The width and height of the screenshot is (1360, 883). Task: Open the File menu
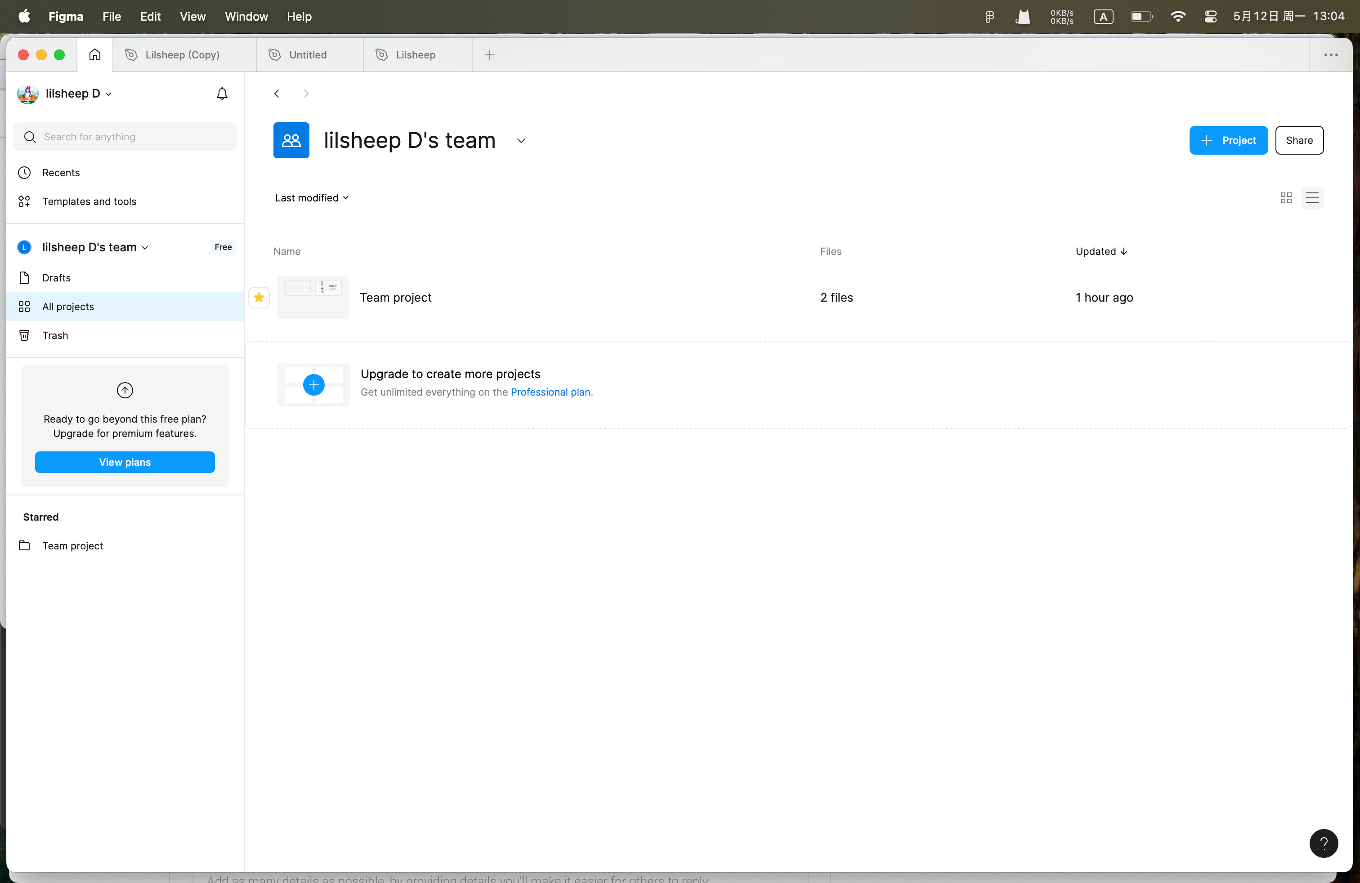(112, 17)
